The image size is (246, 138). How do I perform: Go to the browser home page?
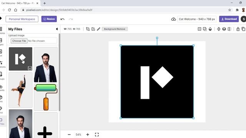[x=15, y=10]
